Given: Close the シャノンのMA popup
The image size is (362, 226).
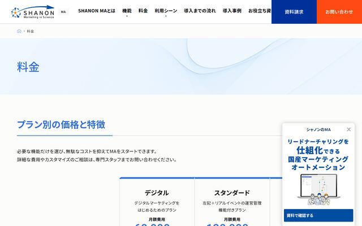Looking at the screenshot, I should pos(348,129).
